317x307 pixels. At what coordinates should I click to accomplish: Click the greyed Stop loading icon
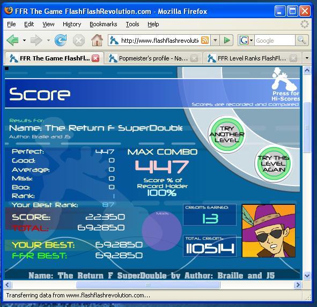[78, 40]
